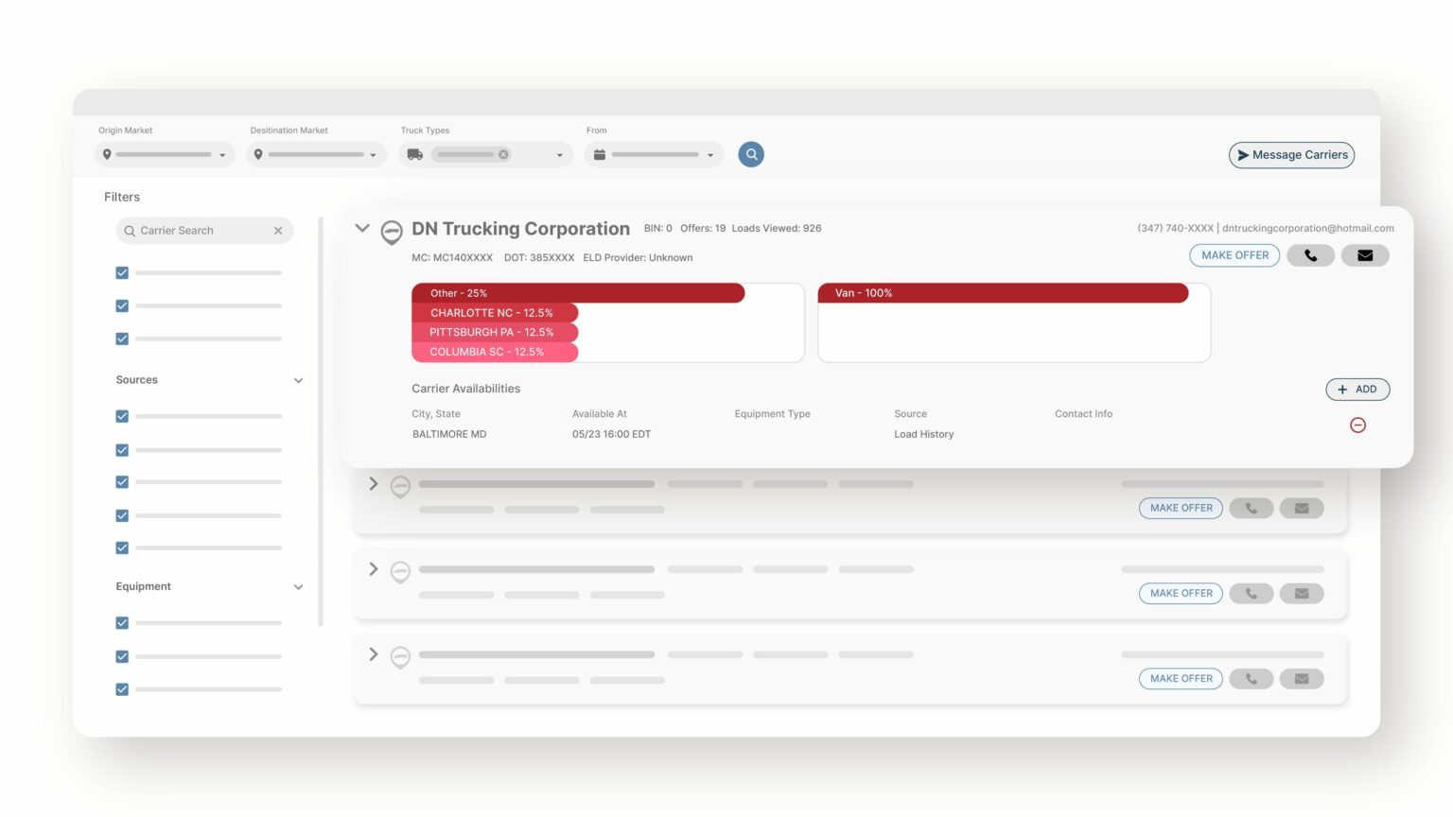1453x817 pixels.
Task: Toggle the first checkbox under Sources
Action: tap(122, 417)
